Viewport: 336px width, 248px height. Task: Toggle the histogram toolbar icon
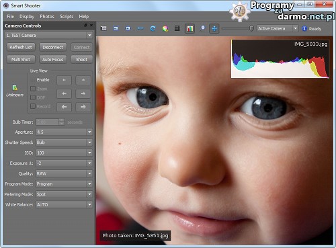pyautogui.click(x=190, y=29)
